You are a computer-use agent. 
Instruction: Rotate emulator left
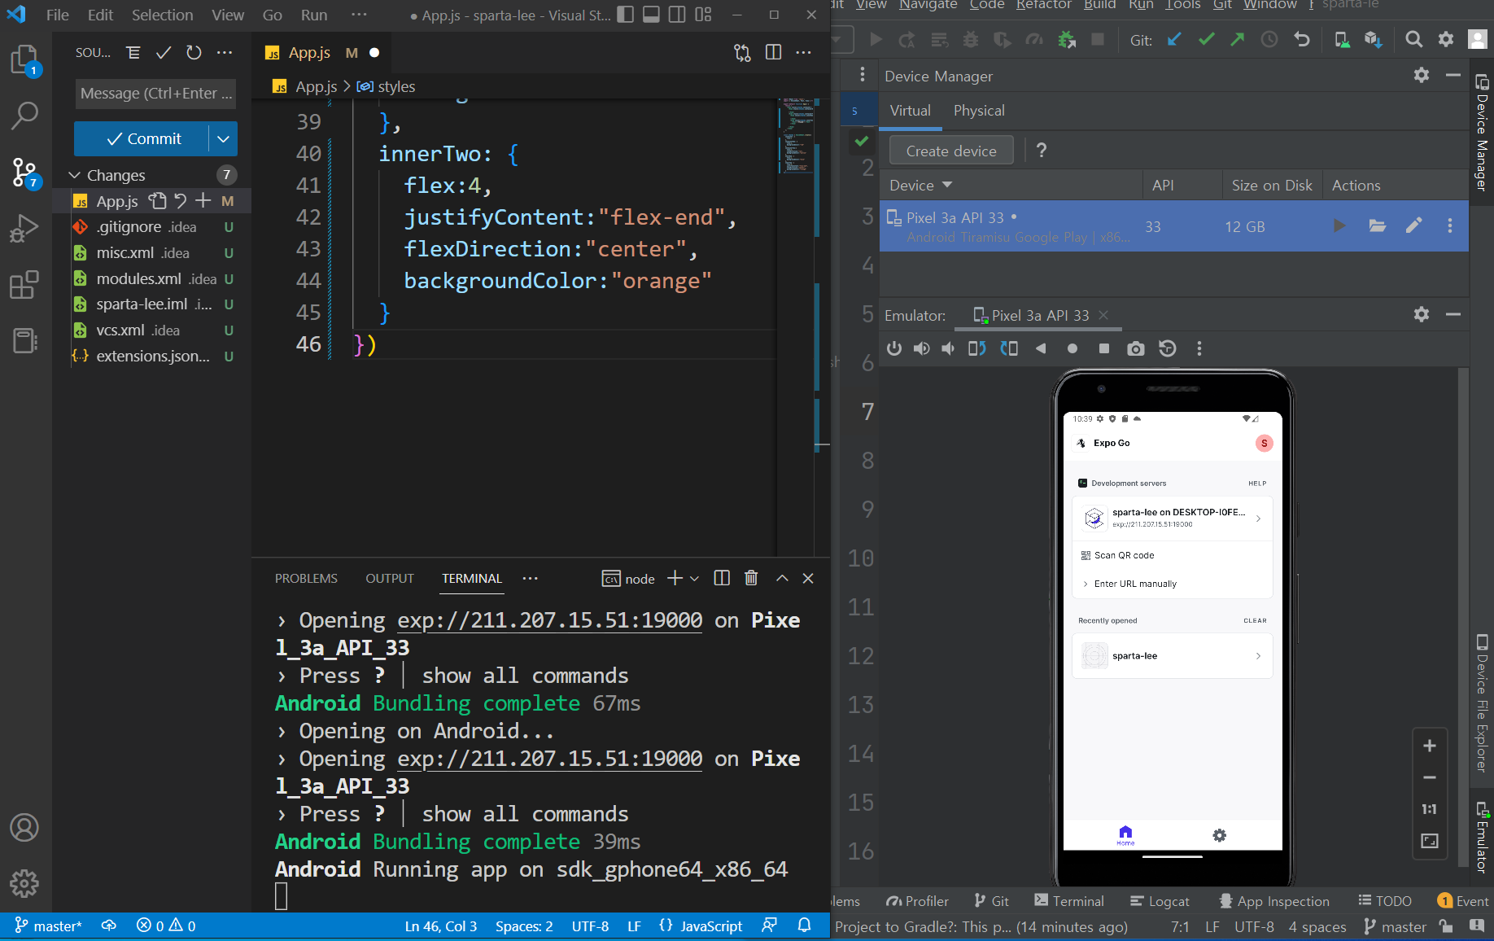pos(977,349)
